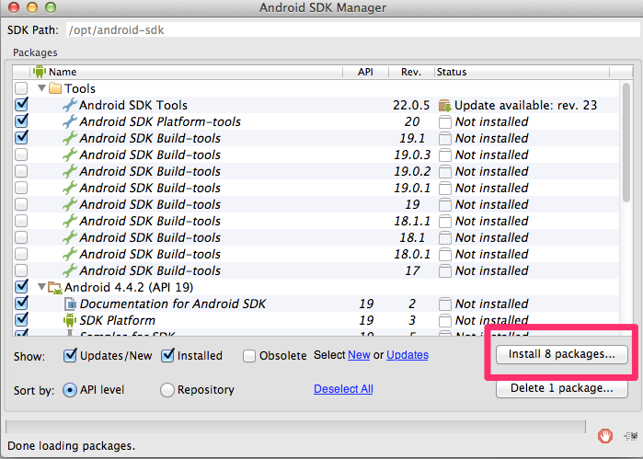Click the SDK Path field
Image resolution: width=643 pixels, height=459 pixels.
354,30
